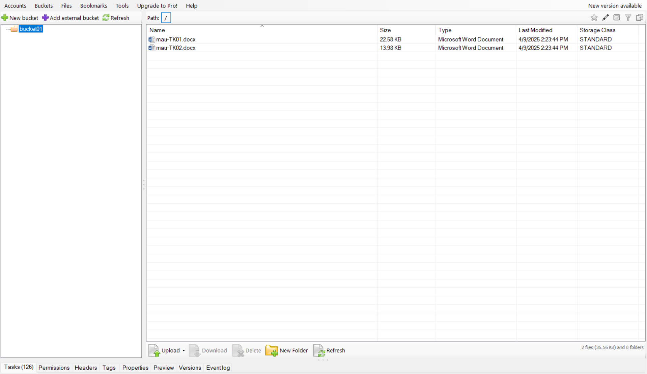Select the mau-TK02.docx file row
647x374 pixels.
[x=176, y=48]
